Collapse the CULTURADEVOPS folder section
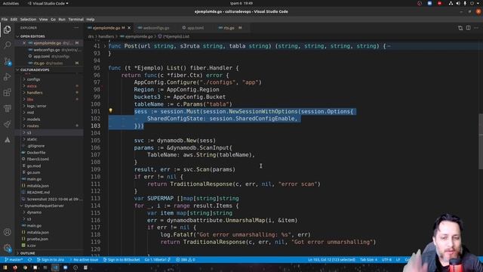This screenshot has width=483, height=272. (35, 70)
